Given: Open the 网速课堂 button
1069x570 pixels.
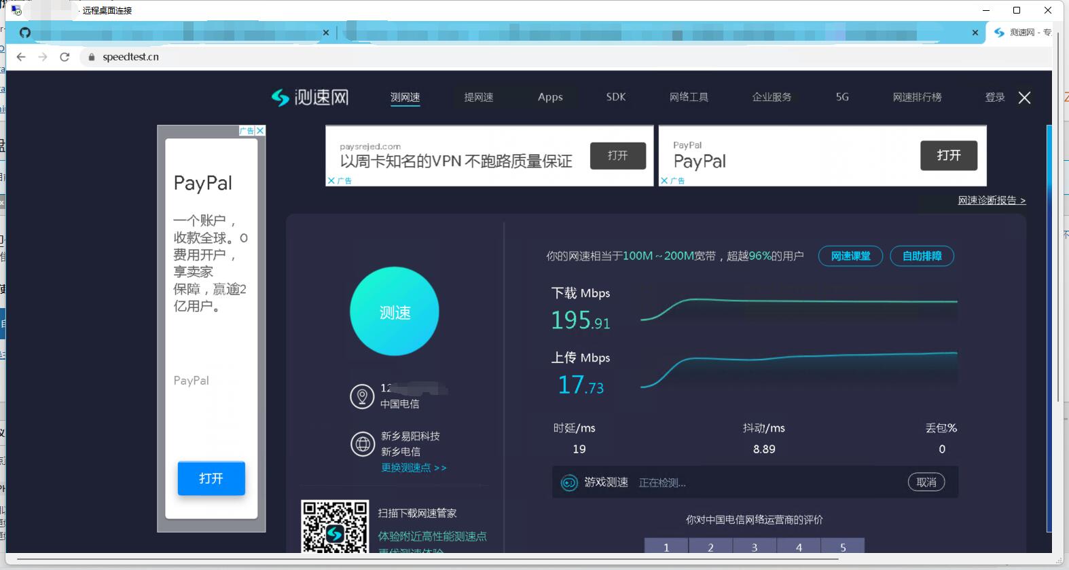Looking at the screenshot, I should click(850, 256).
